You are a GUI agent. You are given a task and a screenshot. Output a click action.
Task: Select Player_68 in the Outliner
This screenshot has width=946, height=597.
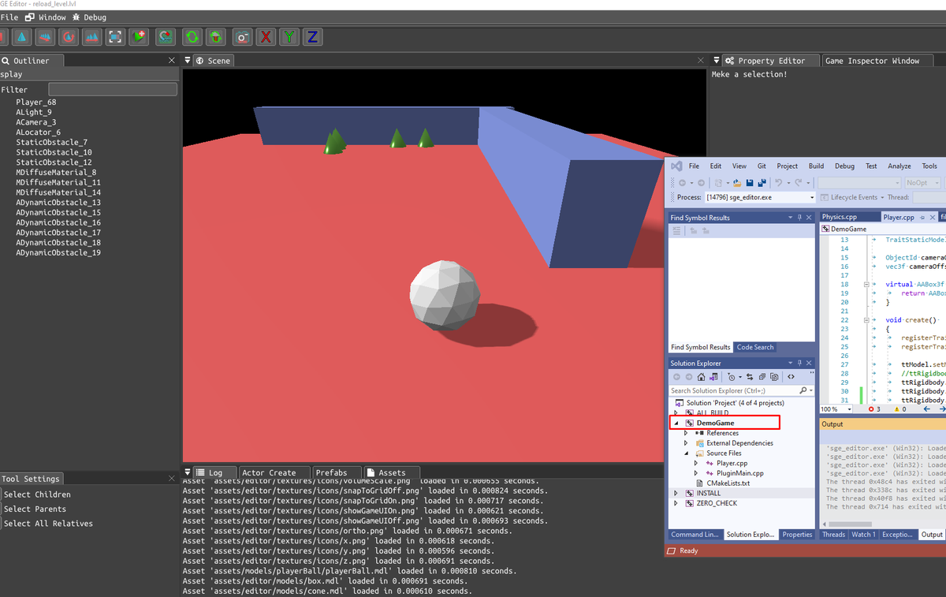click(36, 103)
